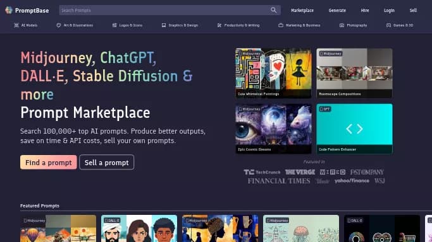Click the Productivity & Writing category icon
432x242 pixels.
(x=219, y=25)
